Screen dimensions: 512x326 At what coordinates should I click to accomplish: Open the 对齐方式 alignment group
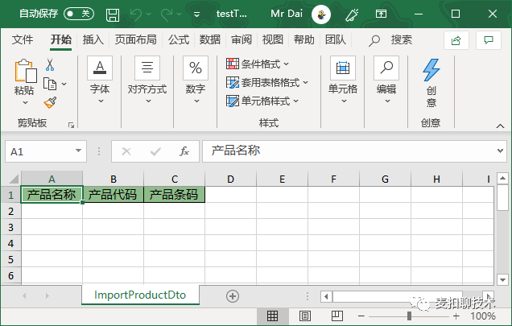[147, 80]
